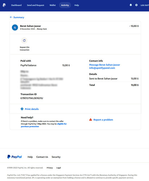
Task: Open the Wallet tab
Action: point(52,5)
